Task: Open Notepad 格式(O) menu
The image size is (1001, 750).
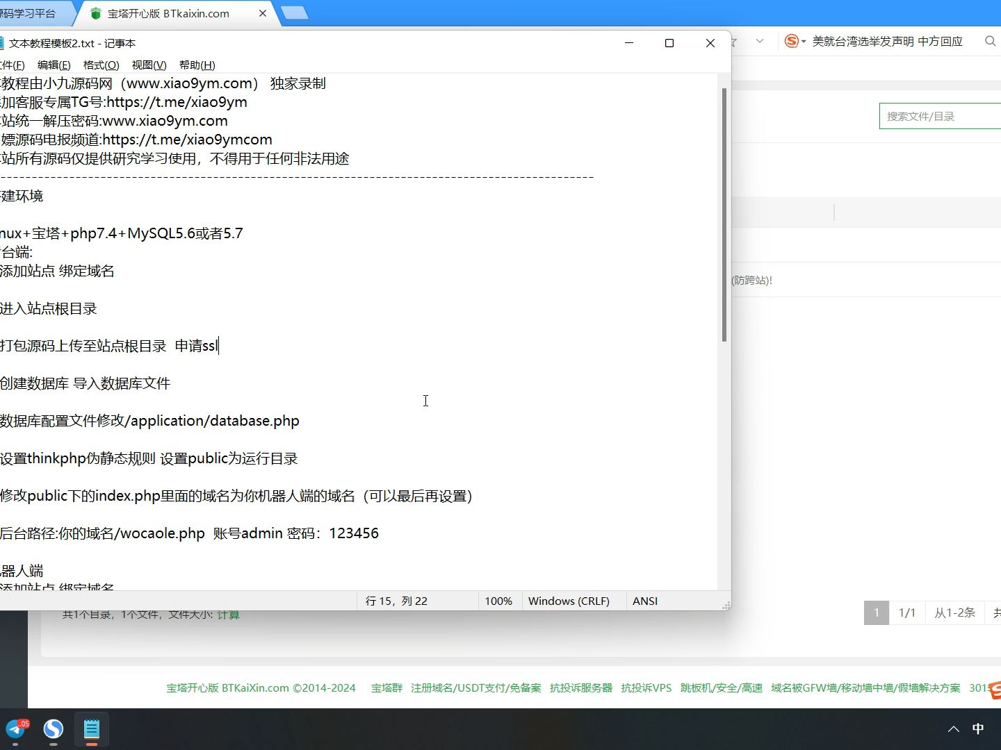Action: [x=101, y=65]
